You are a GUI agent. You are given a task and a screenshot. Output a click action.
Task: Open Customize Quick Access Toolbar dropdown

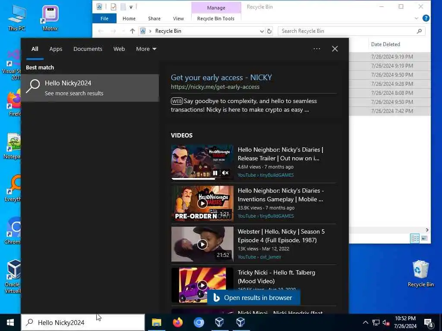pos(131,7)
